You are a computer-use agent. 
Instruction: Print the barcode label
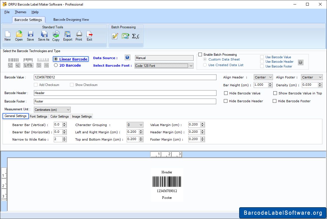pyautogui.click(x=79, y=36)
